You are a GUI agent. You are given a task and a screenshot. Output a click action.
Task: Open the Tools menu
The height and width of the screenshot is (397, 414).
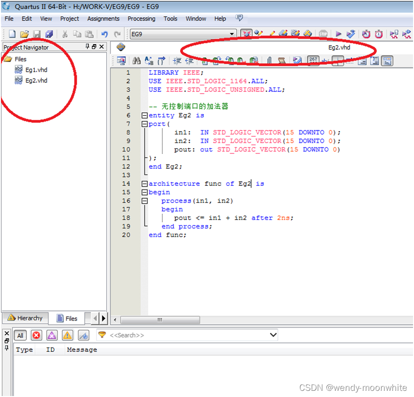tap(170, 19)
